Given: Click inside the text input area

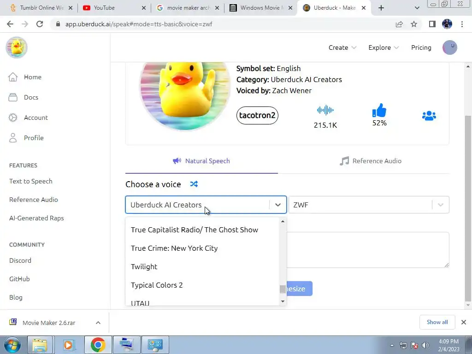Looking at the screenshot, I should pyautogui.click(x=368, y=250).
